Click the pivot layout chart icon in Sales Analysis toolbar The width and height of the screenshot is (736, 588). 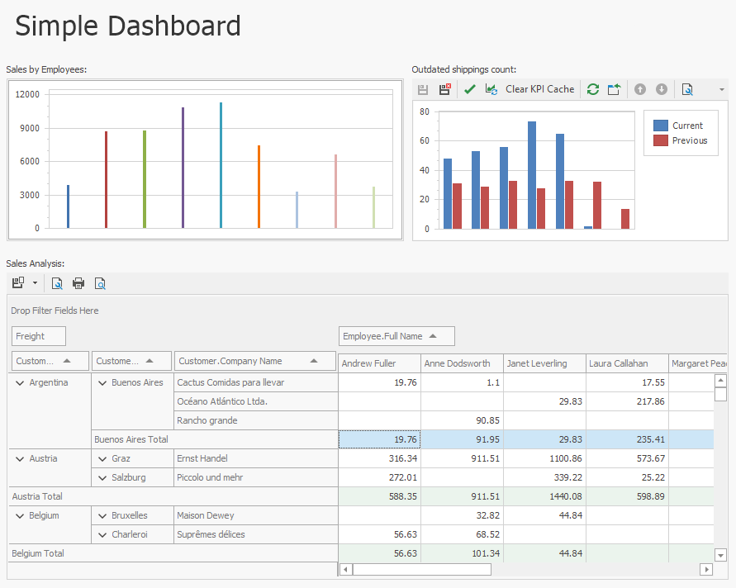(18, 283)
